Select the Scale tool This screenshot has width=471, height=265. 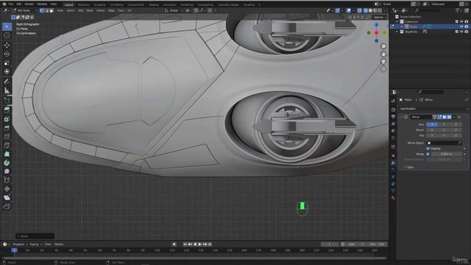pos(7,63)
